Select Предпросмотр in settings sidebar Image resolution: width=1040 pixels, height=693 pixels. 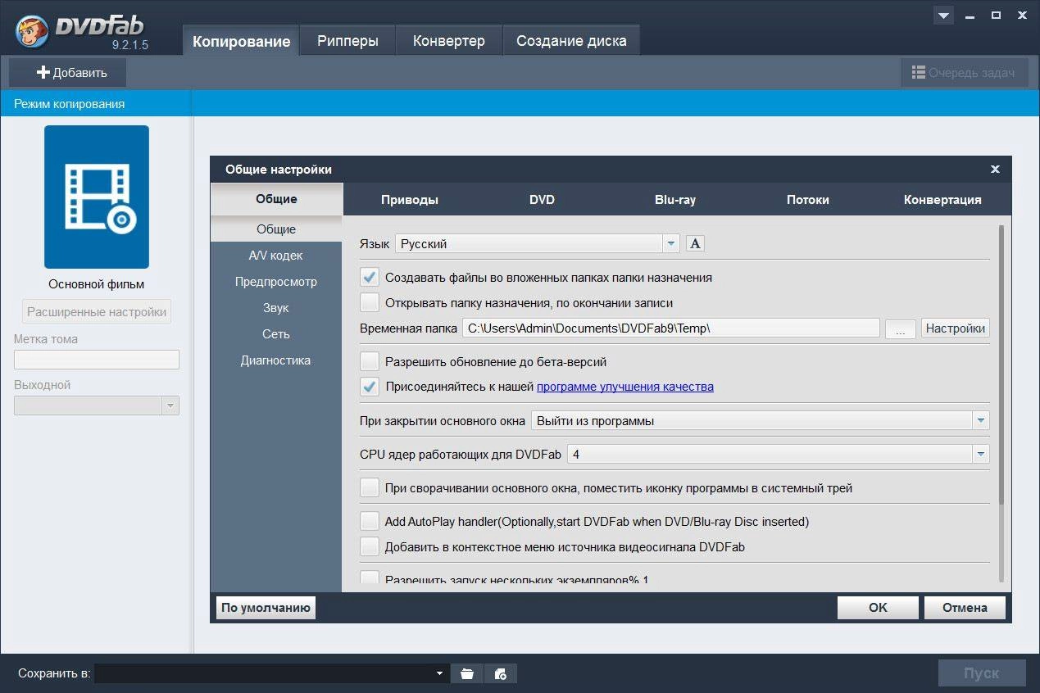click(276, 282)
